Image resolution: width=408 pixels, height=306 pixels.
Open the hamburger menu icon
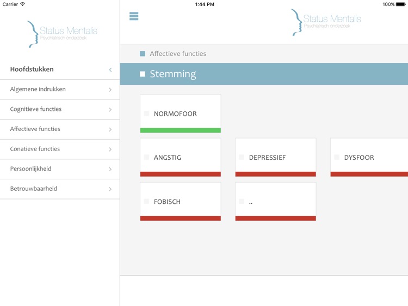(134, 16)
